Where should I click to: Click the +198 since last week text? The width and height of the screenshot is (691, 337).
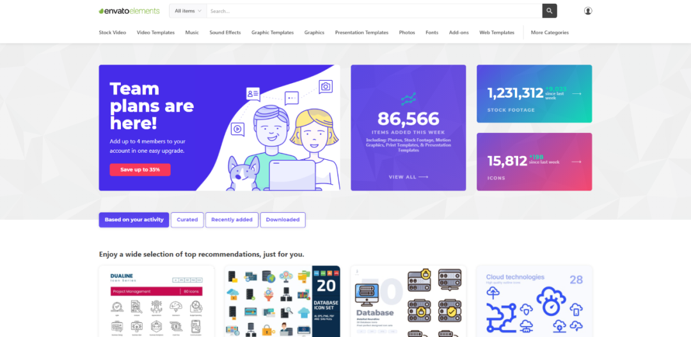coord(544,159)
